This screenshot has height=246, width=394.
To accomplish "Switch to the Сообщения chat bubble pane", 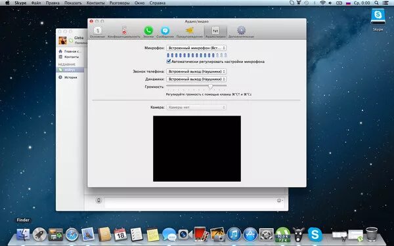I will click(165, 32).
